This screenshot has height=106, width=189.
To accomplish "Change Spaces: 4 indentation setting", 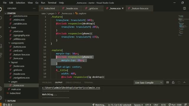I will [x=138, y=105].
